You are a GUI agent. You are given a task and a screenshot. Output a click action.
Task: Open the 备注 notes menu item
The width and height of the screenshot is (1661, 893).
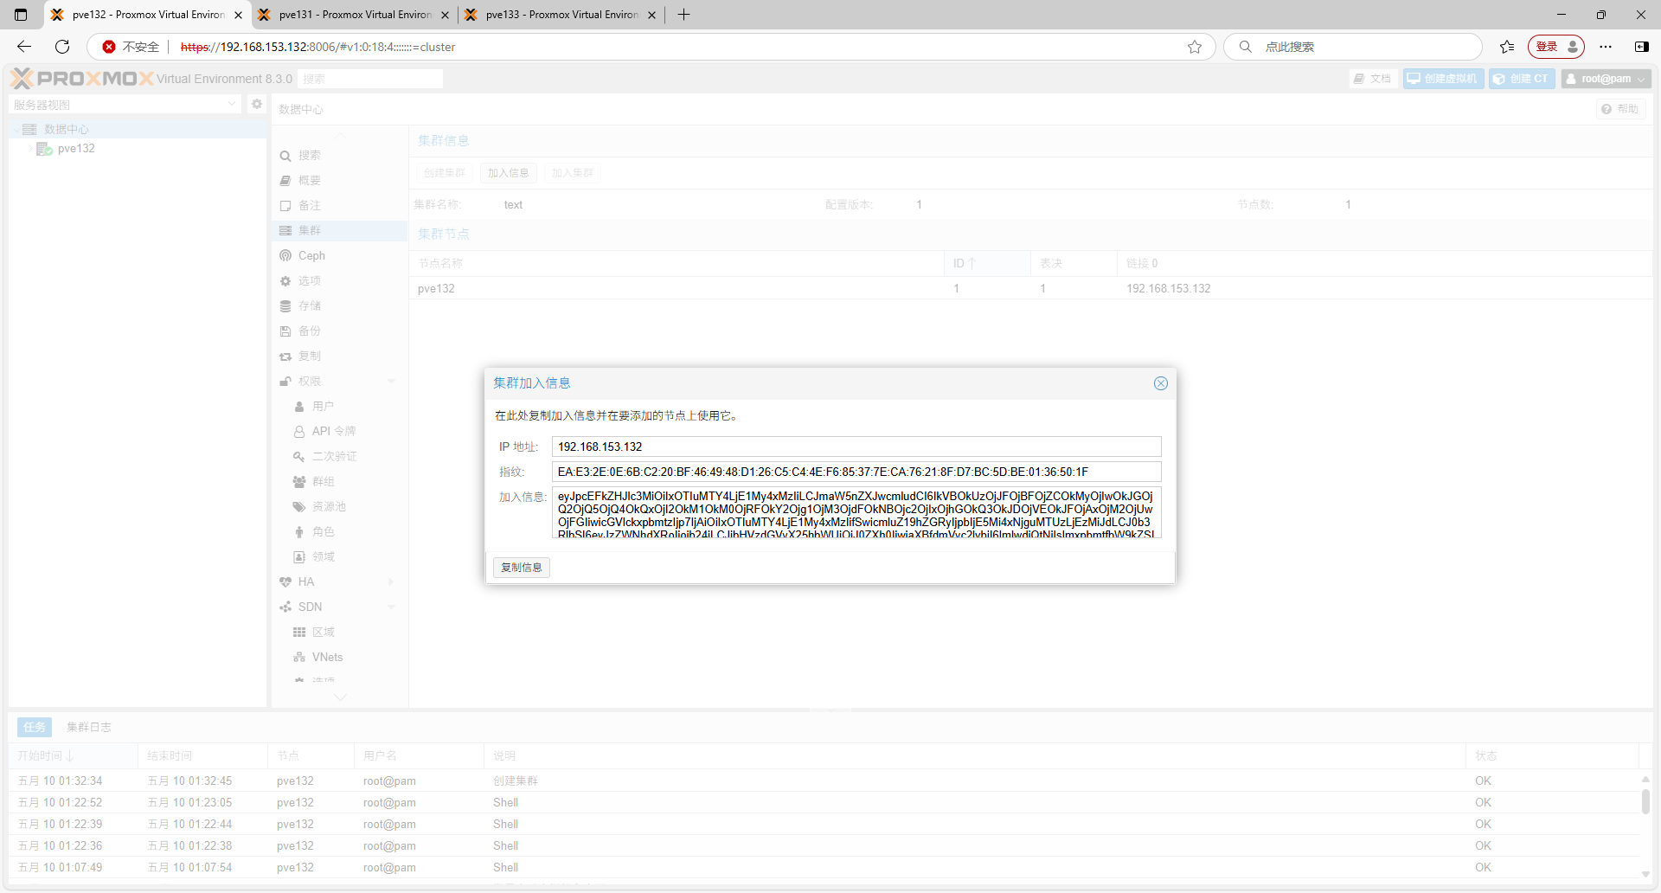(339, 206)
